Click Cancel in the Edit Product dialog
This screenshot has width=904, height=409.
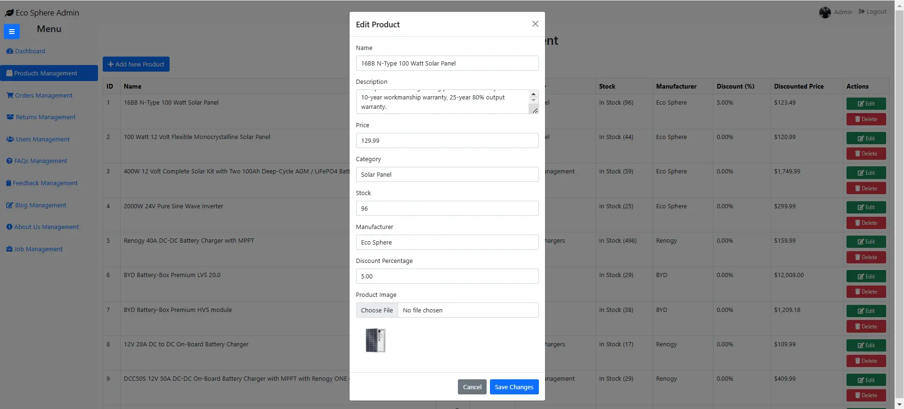tap(472, 387)
